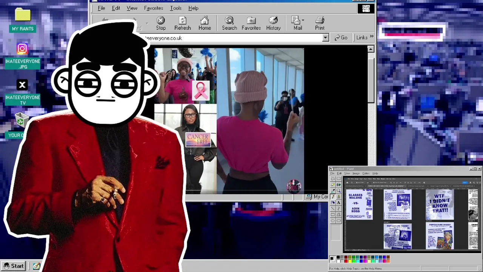This screenshot has height=272, width=483.
Task: Select the Curve tool in Paint
Action: pyautogui.click(x=338, y=209)
